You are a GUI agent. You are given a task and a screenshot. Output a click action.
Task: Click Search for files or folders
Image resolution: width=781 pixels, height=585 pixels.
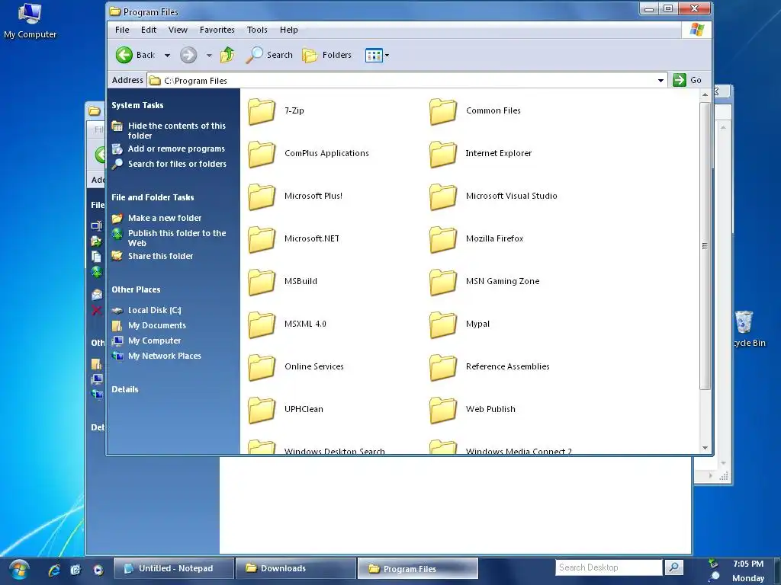coord(177,164)
